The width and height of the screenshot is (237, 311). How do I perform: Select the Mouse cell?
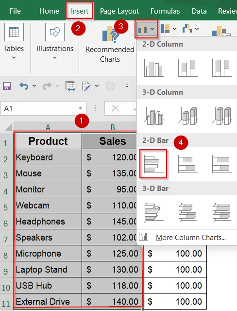pyautogui.click(x=48, y=173)
